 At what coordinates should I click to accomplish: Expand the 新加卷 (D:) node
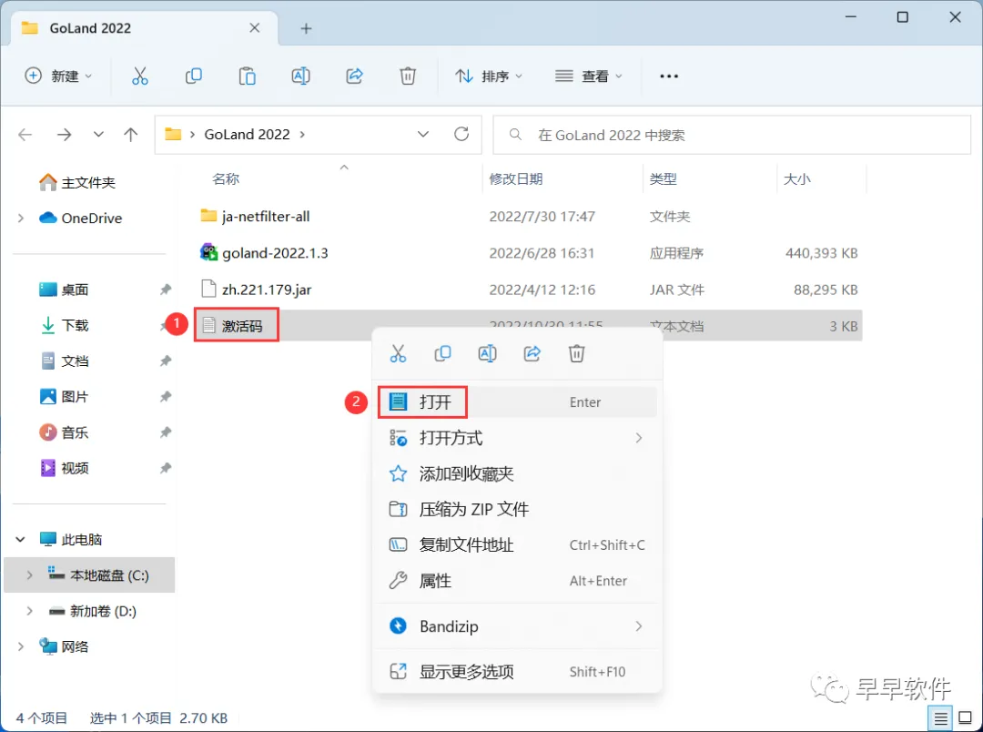(29, 611)
